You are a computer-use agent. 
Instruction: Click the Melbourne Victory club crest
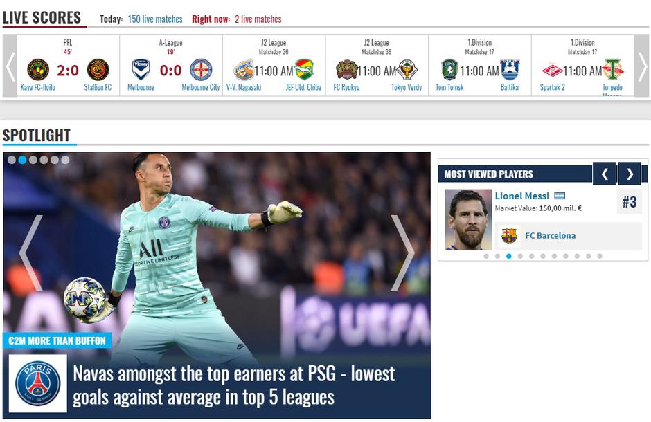point(141,69)
